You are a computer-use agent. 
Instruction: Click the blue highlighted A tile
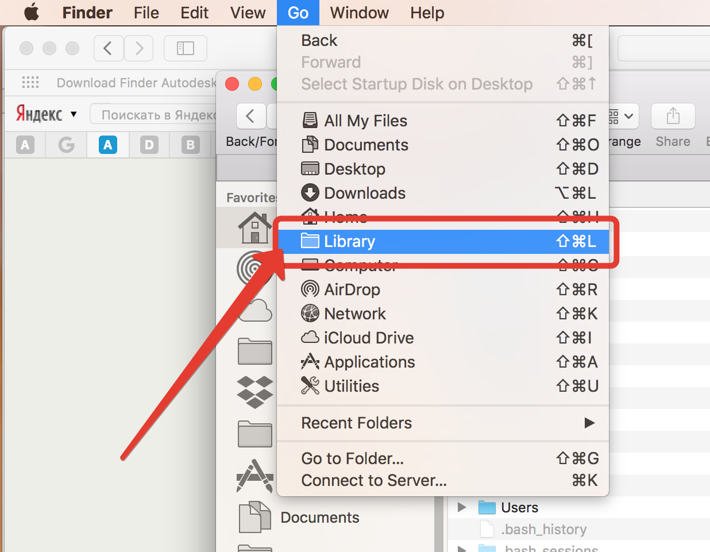(108, 145)
